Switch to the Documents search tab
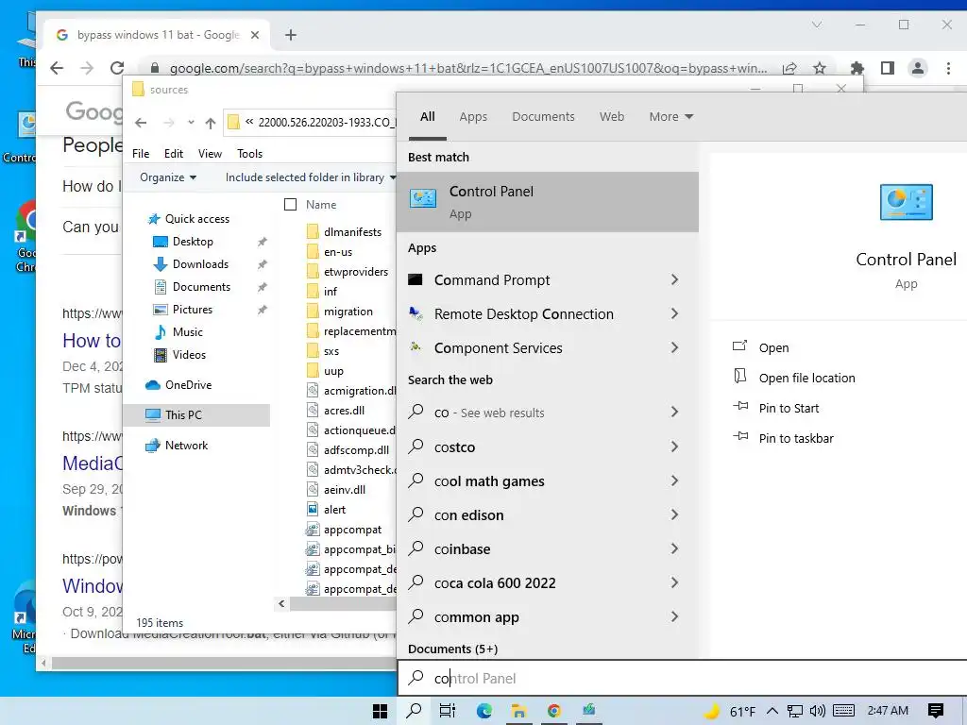The image size is (967, 725). [x=543, y=116]
